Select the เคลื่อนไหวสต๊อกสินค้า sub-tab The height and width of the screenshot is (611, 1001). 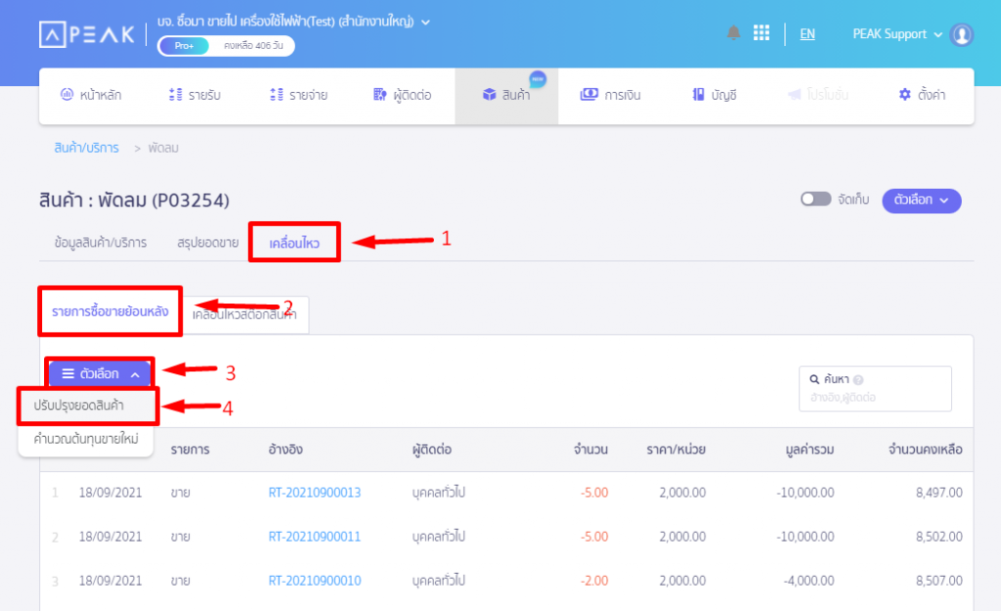(244, 315)
